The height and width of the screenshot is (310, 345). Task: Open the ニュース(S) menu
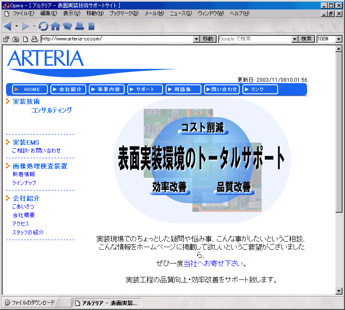pos(181,13)
